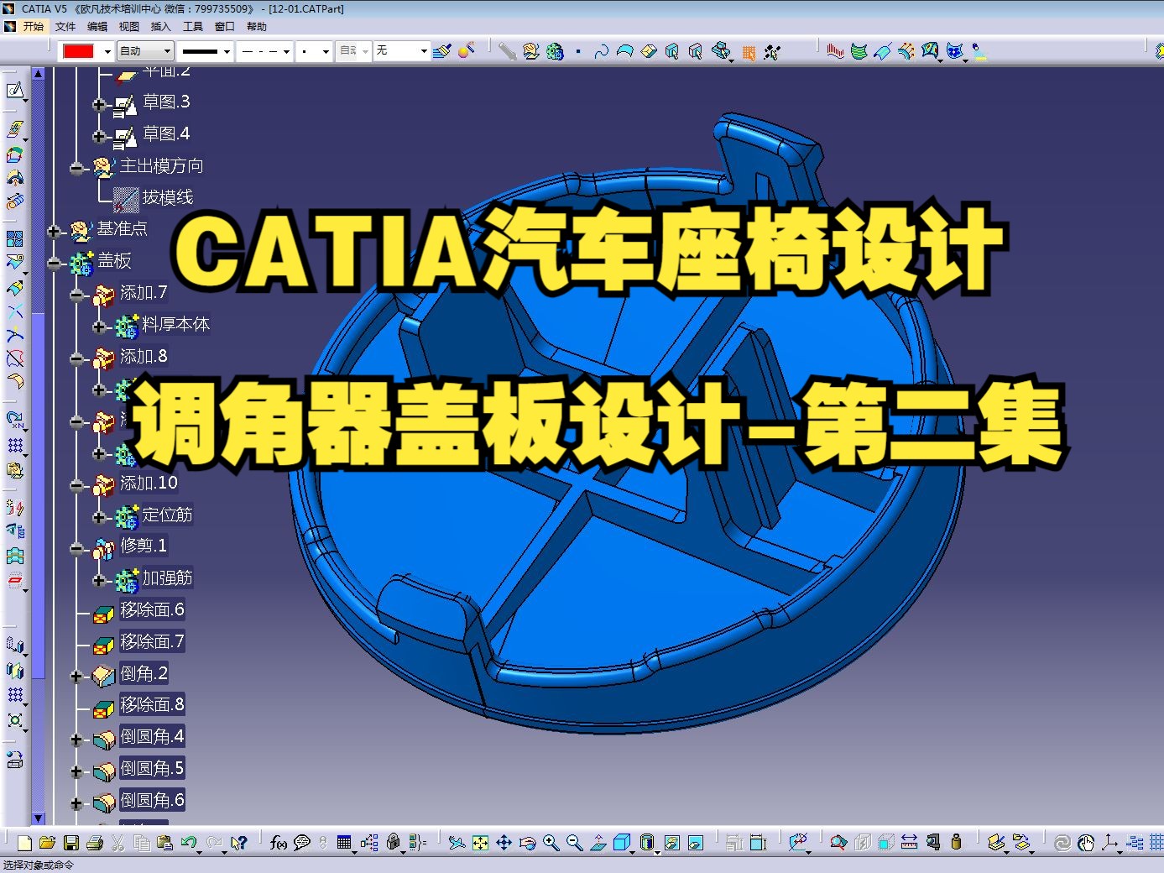Click the Sketcher icon in left toolbar
The width and height of the screenshot is (1164, 873).
point(14,90)
